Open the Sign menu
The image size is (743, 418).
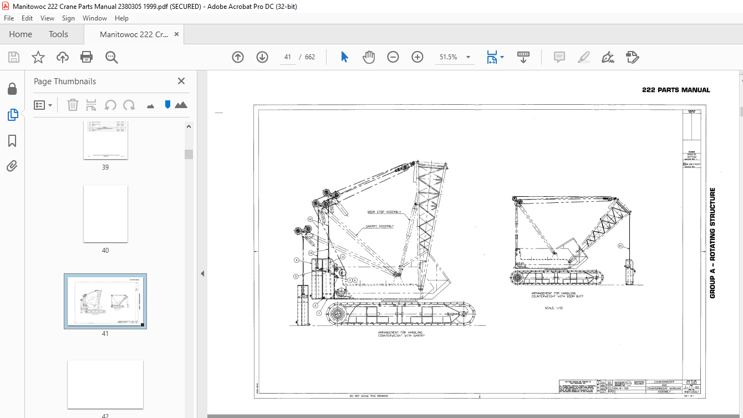pos(68,18)
